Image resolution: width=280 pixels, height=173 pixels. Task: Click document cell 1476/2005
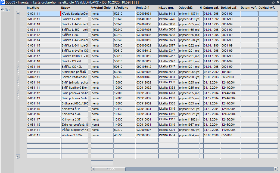point(231,130)
